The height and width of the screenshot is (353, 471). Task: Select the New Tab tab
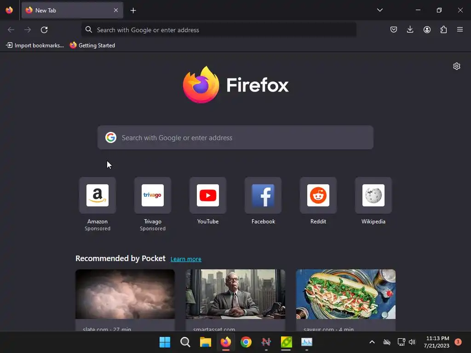72,10
